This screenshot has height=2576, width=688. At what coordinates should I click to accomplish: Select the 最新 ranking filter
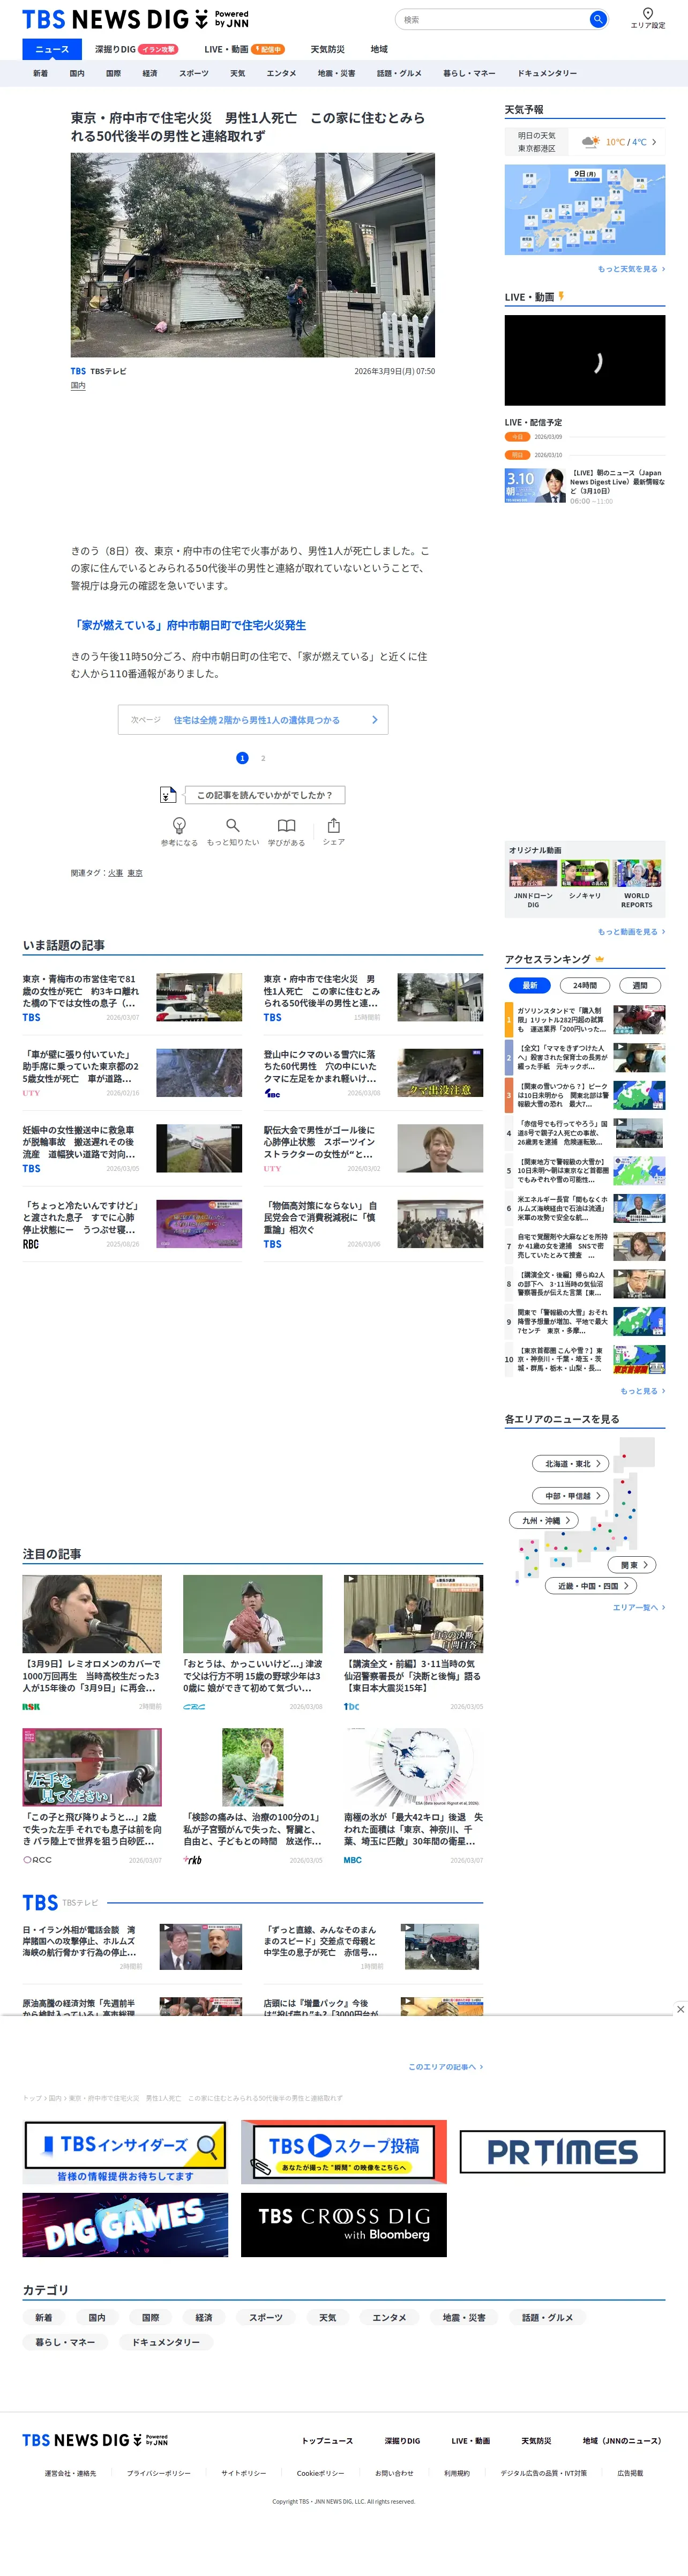tap(530, 985)
